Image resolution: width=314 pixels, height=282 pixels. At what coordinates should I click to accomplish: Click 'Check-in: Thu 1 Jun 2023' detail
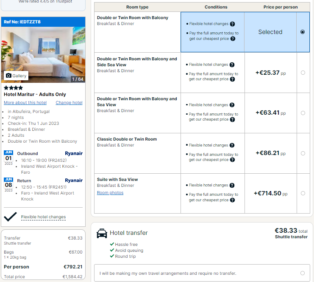33,124
